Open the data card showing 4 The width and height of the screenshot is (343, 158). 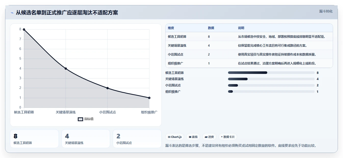pos(86,139)
